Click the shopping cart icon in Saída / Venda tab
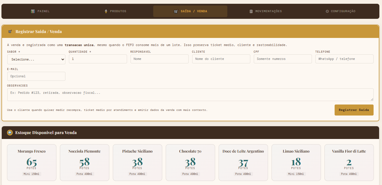 click(176, 11)
